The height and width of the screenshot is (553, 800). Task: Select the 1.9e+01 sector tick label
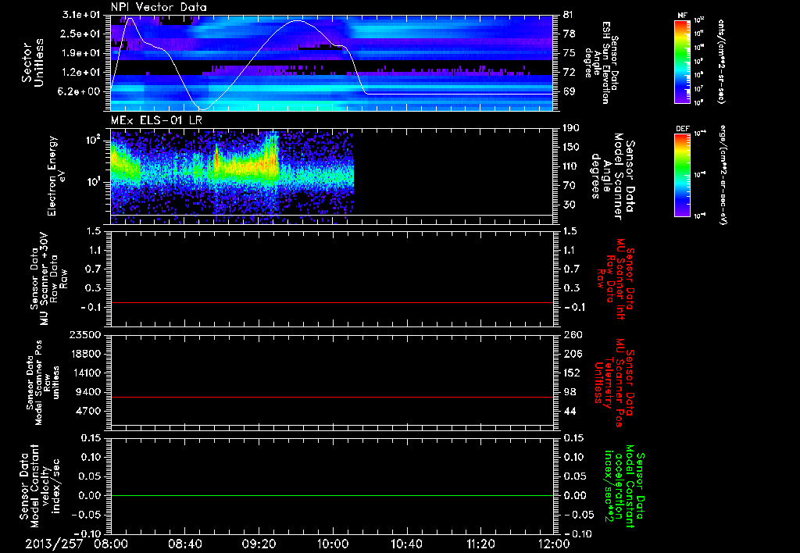pyautogui.click(x=80, y=53)
